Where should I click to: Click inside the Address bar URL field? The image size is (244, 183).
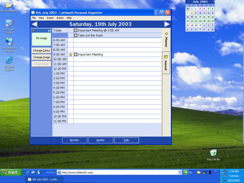click(x=119, y=172)
